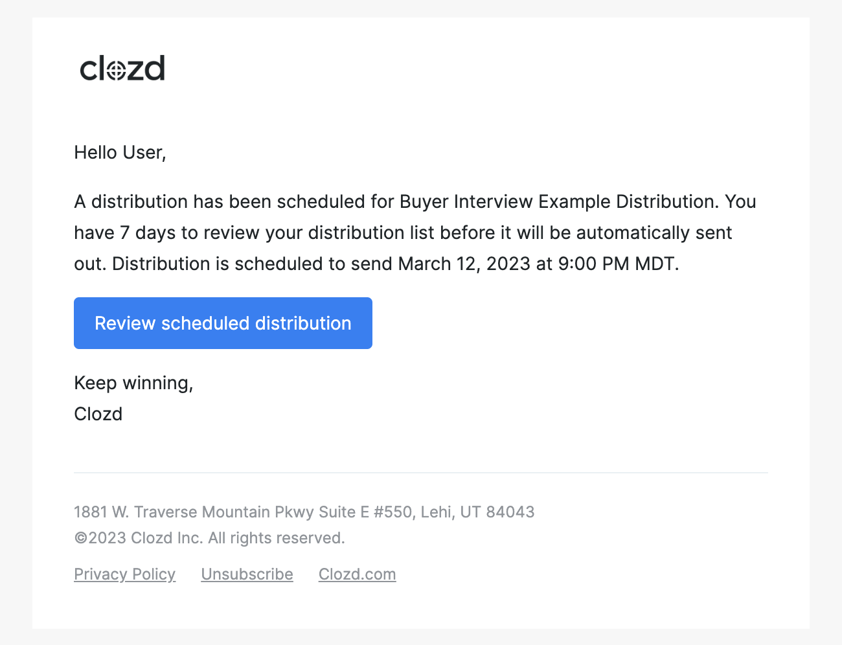Image resolution: width=842 pixels, height=645 pixels.
Task: Click the Clozd logo at top
Action: point(122,68)
